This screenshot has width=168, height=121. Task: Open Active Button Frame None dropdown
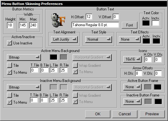132,87
